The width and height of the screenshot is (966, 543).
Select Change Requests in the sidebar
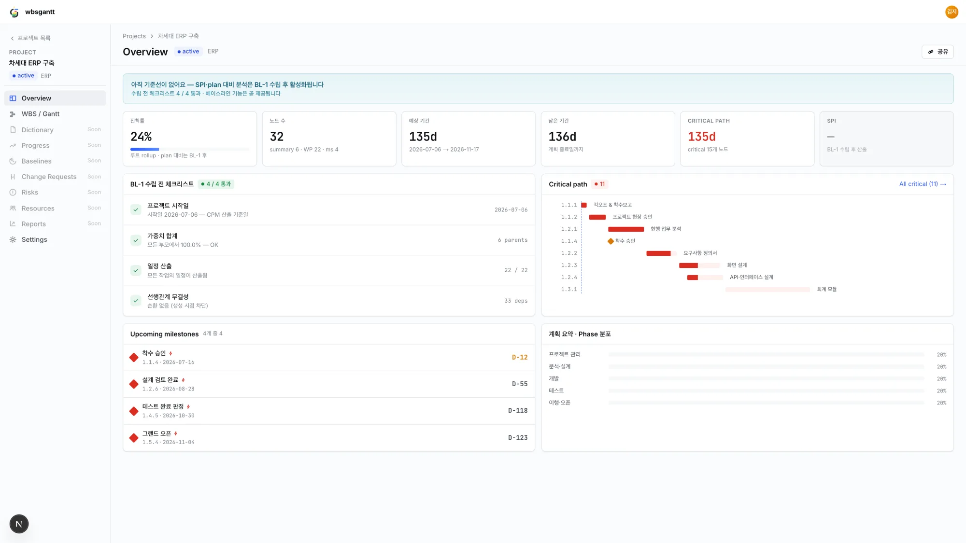click(55, 177)
